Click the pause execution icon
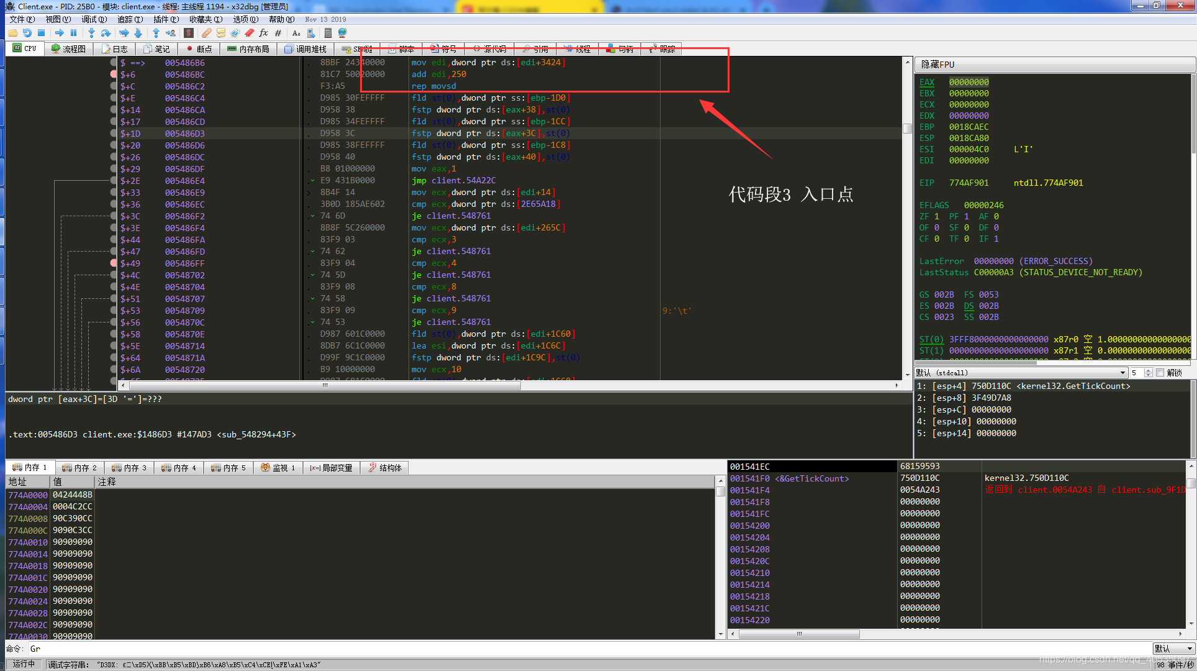This screenshot has height=671, width=1197. tap(74, 33)
